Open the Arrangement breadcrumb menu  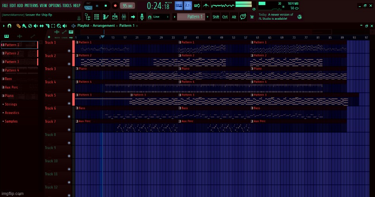[x=104, y=26]
